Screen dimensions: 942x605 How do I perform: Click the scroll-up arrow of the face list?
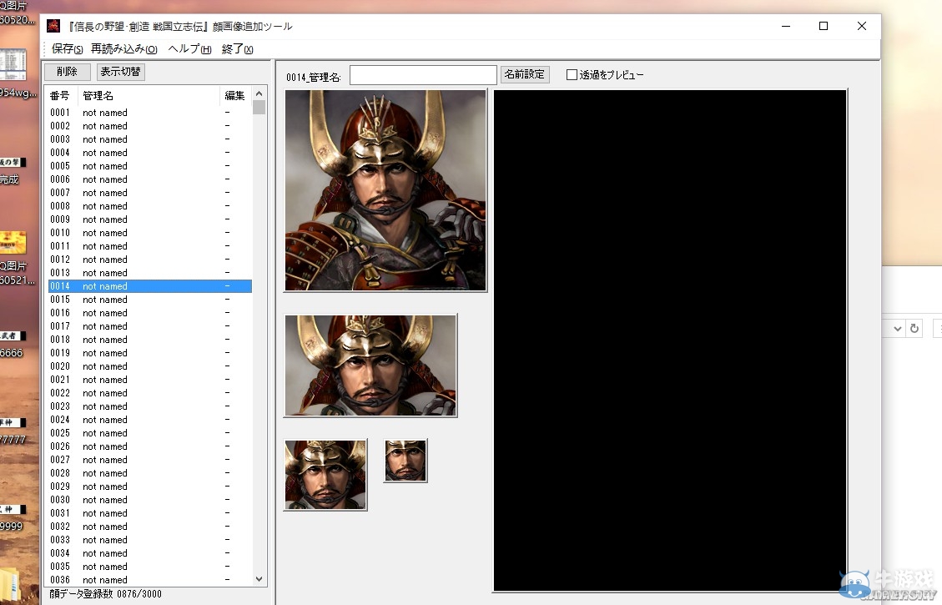point(259,93)
